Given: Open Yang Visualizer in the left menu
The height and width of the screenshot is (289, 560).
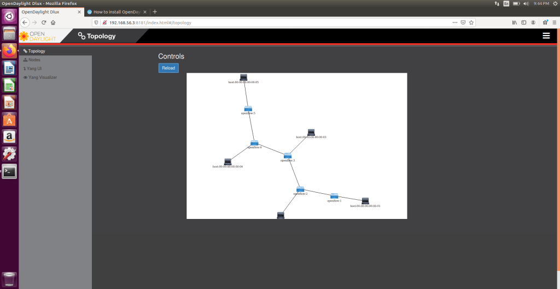Looking at the screenshot, I should pos(42,77).
